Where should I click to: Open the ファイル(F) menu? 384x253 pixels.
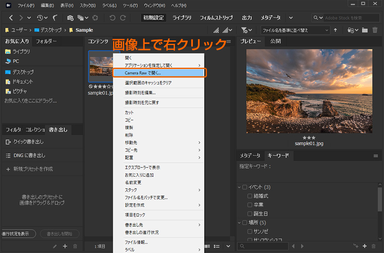pos(26,6)
